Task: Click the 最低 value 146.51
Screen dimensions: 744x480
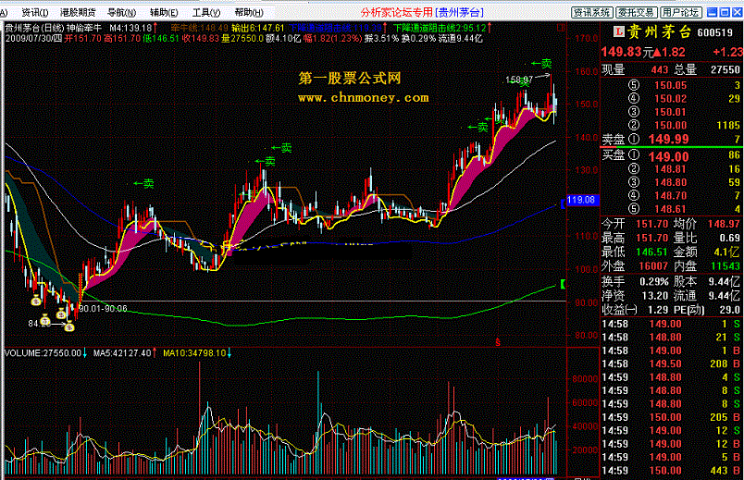Action: [652, 252]
